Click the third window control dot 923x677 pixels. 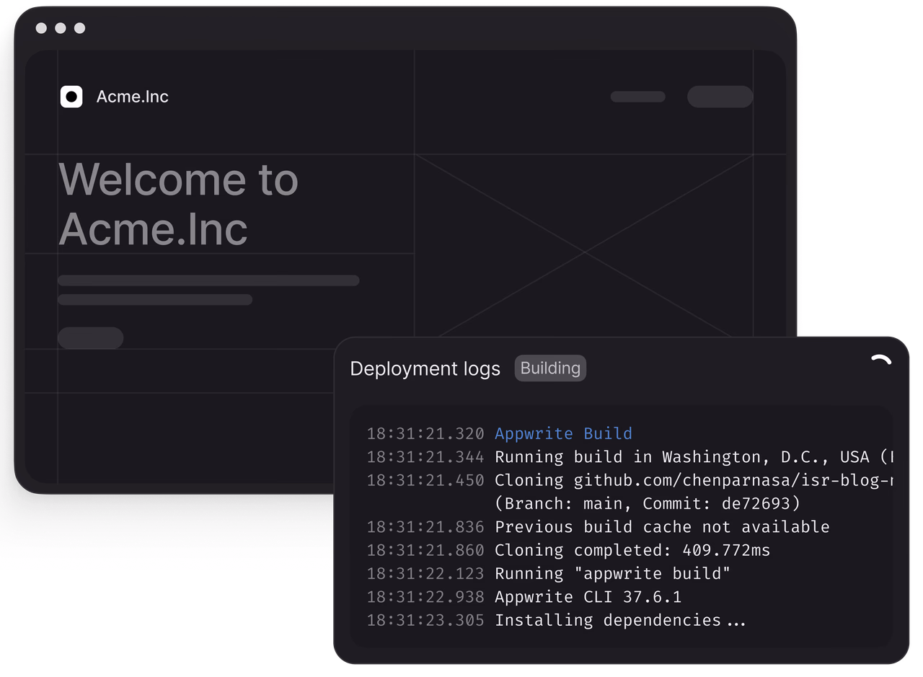coord(79,28)
